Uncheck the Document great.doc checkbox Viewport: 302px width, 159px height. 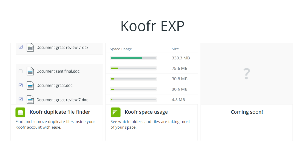click(20, 85)
